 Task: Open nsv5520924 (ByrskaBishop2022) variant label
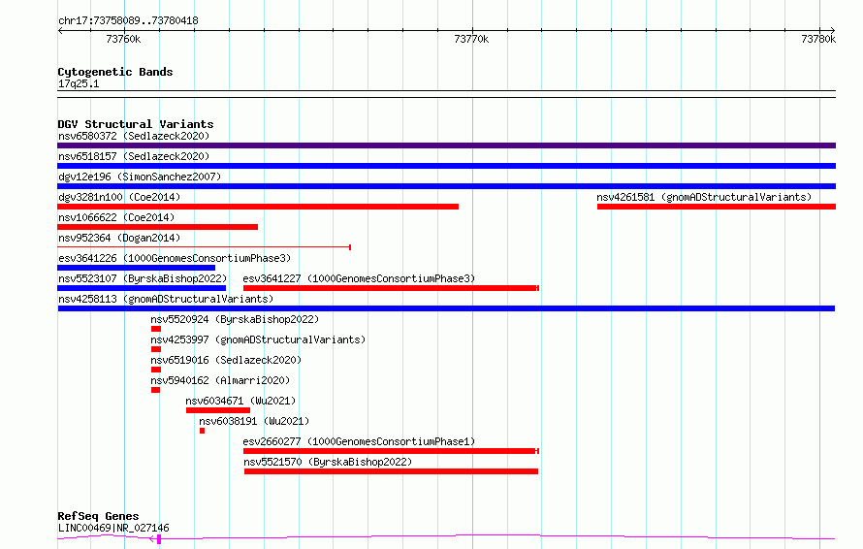[235, 319]
